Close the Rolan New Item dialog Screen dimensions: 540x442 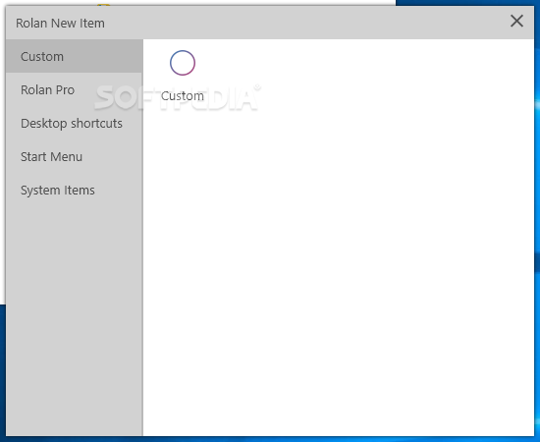tap(516, 21)
